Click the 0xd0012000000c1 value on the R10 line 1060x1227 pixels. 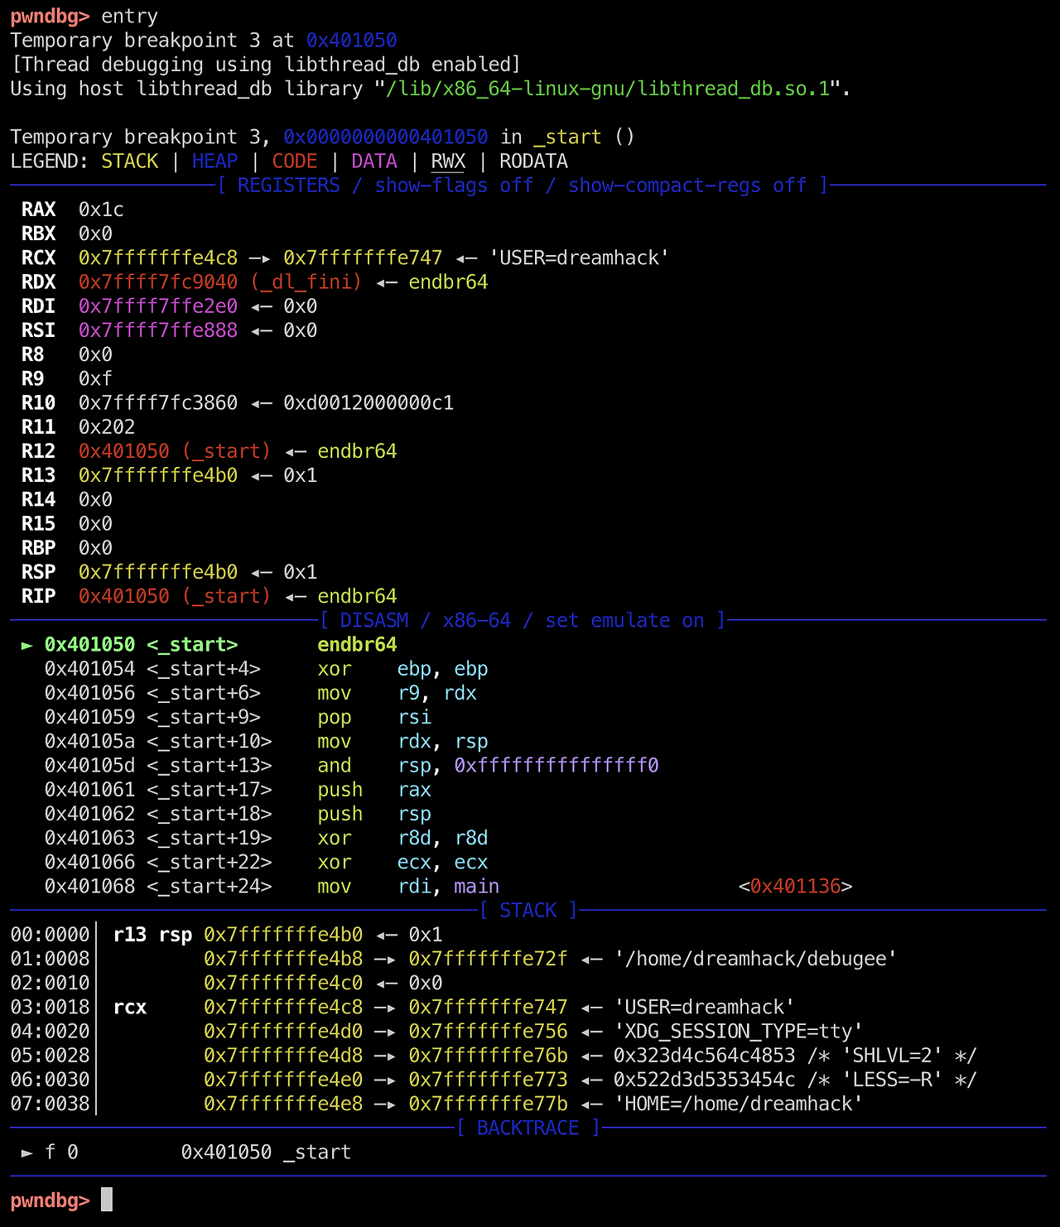[369, 403]
